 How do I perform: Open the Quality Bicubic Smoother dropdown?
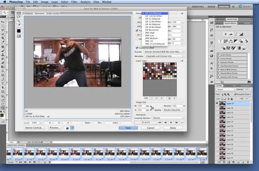(174, 110)
